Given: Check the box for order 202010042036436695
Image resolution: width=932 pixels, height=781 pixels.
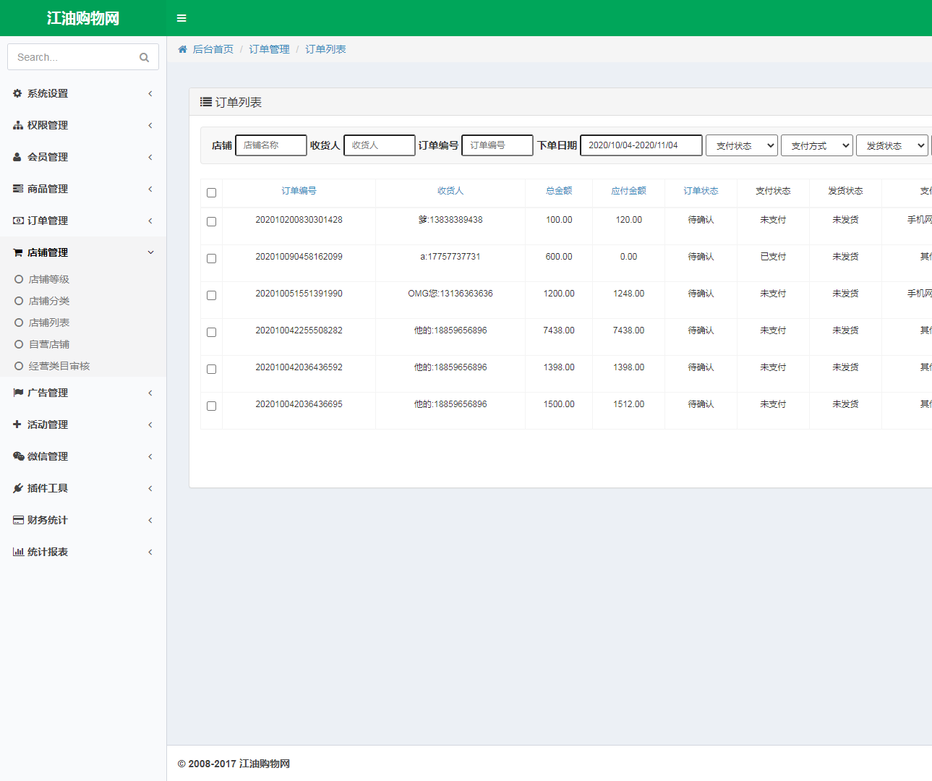Looking at the screenshot, I should coord(211,406).
